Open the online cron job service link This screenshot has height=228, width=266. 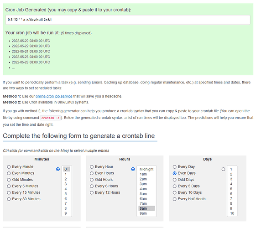[x=54, y=96]
